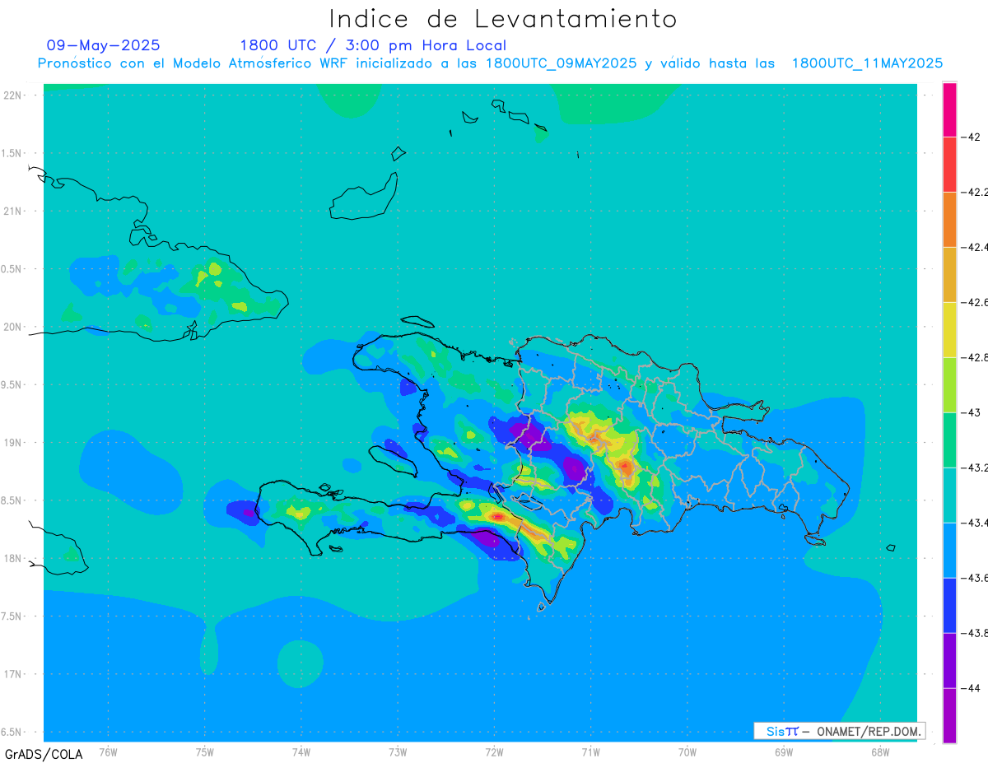
Task: Click the longitude label '70W'
Action: click(687, 751)
